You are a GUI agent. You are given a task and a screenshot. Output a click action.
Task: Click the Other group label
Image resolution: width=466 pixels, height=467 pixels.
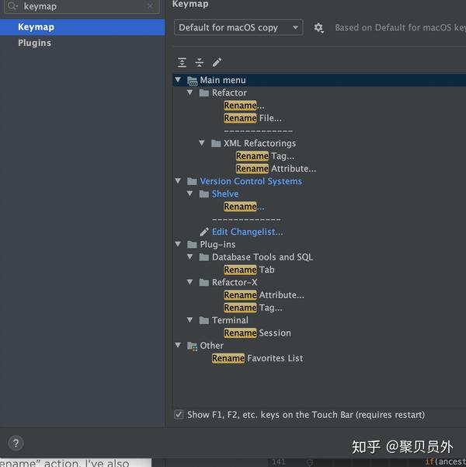212,346
